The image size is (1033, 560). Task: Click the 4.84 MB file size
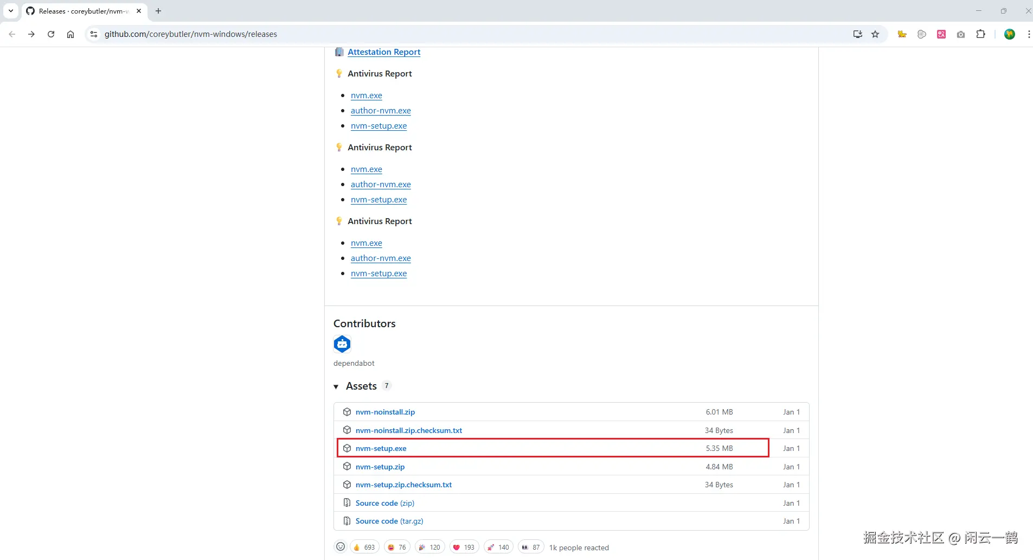(x=719, y=467)
